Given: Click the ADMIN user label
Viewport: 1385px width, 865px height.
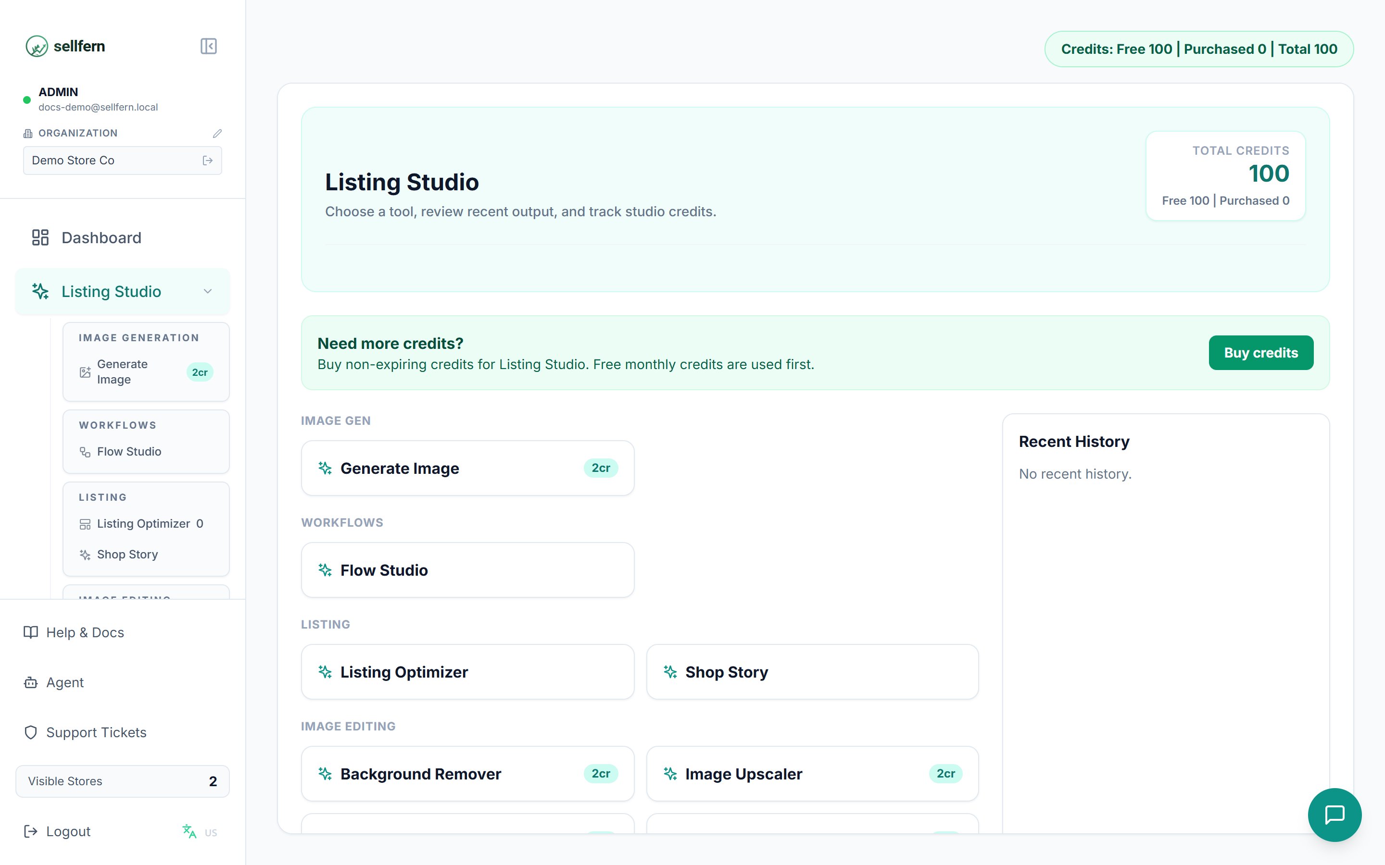Looking at the screenshot, I should point(58,92).
